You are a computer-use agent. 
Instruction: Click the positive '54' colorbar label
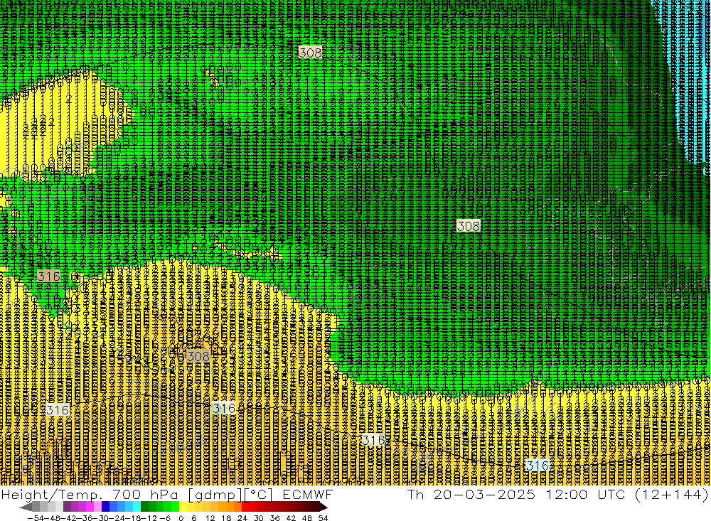[323, 518]
